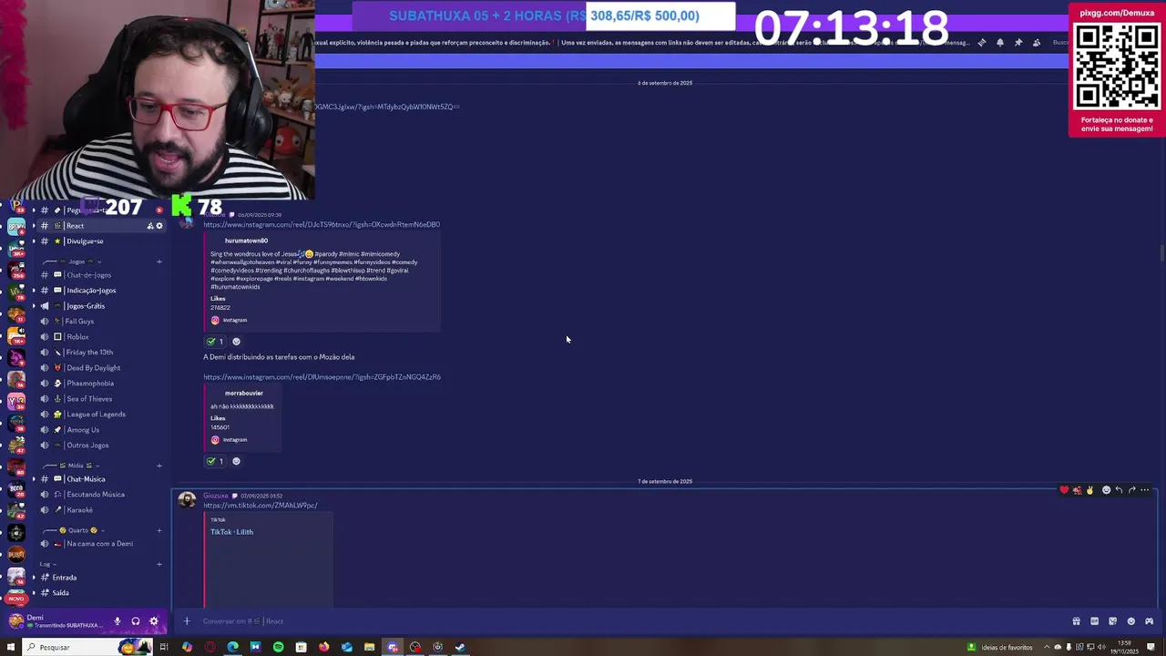1166x656 pixels.
Task: Toggle member list icon in header
Action: [1037, 43]
